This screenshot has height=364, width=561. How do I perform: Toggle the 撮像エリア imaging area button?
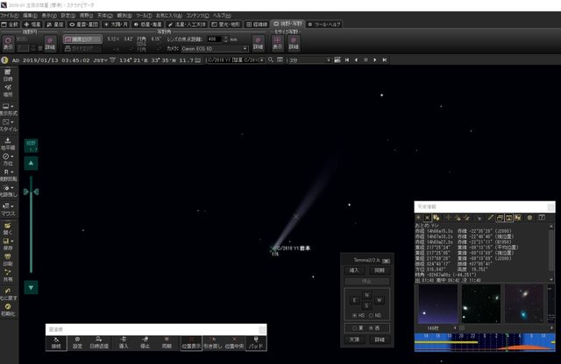(x=82, y=39)
